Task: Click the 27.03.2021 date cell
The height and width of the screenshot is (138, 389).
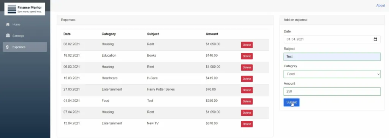Action: tap(72, 89)
